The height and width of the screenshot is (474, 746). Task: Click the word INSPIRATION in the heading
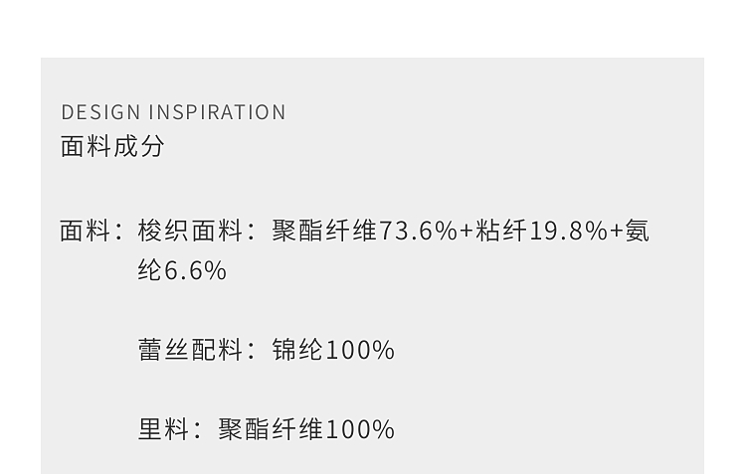[218, 112]
